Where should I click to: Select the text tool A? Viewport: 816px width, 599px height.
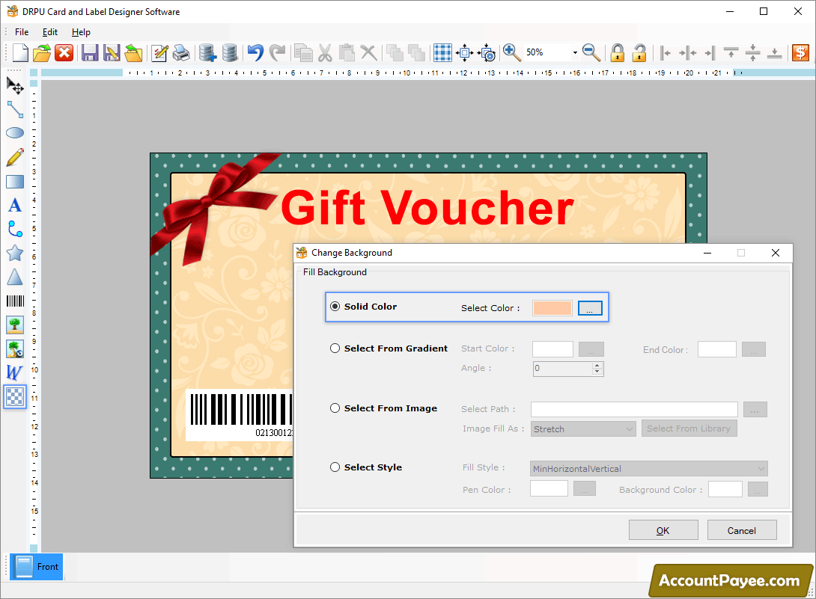(x=14, y=206)
